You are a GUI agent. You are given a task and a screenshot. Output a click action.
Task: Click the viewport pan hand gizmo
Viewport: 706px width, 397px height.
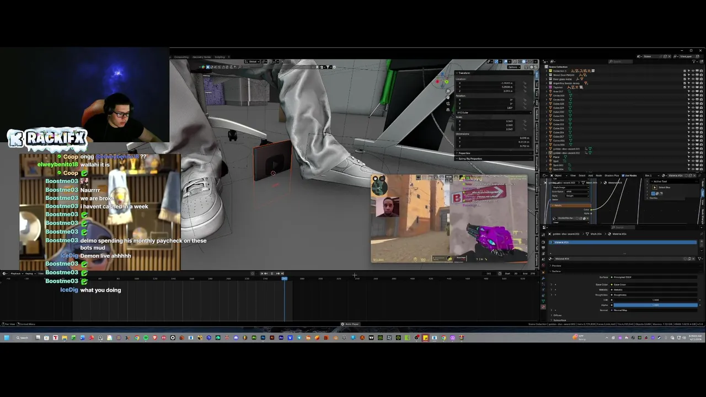tap(448, 97)
